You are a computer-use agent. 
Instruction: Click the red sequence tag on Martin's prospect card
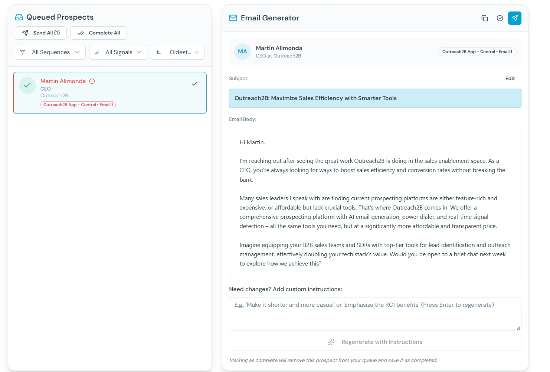[x=78, y=105]
